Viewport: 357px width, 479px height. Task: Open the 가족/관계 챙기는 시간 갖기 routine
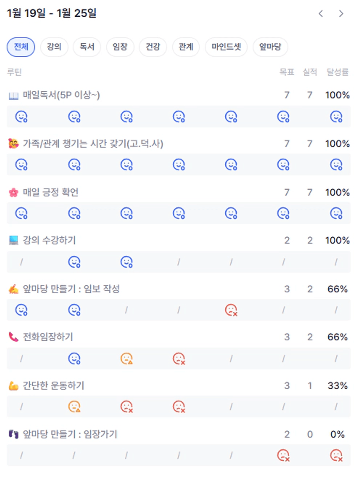(93, 144)
